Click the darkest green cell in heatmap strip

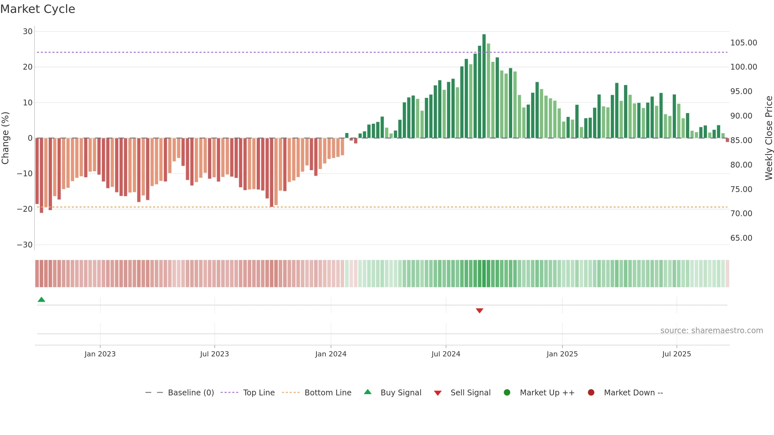point(484,274)
